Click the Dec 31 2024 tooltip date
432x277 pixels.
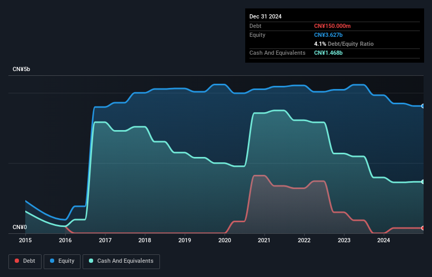[x=265, y=16]
